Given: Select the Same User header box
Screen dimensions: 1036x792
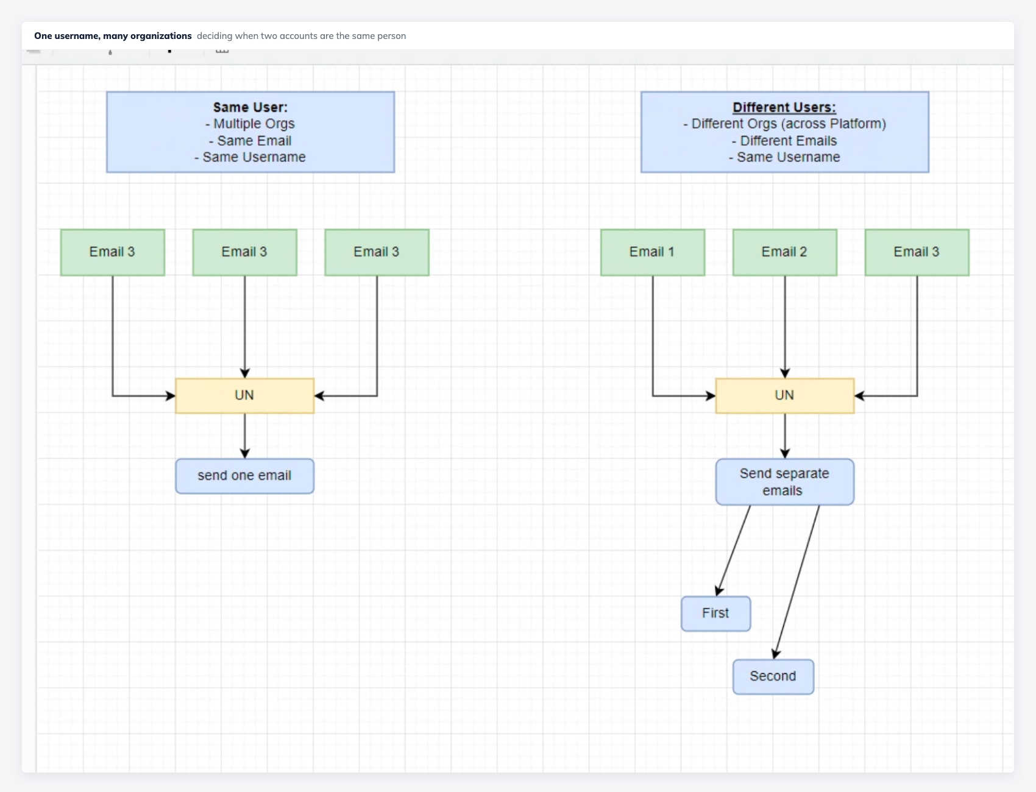Looking at the screenshot, I should point(250,132).
